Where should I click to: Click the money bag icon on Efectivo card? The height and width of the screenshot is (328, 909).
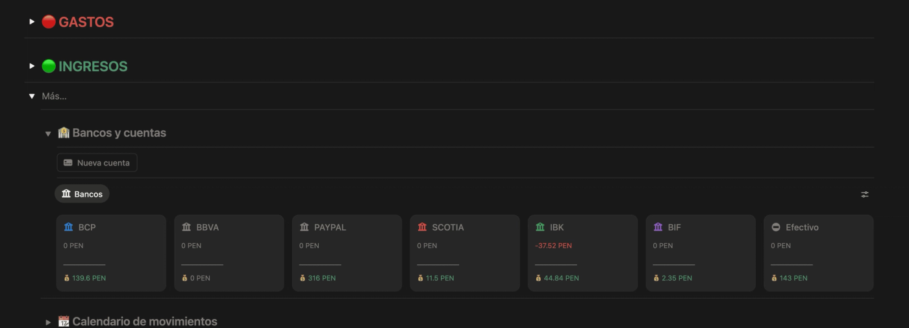[x=774, y=278]
